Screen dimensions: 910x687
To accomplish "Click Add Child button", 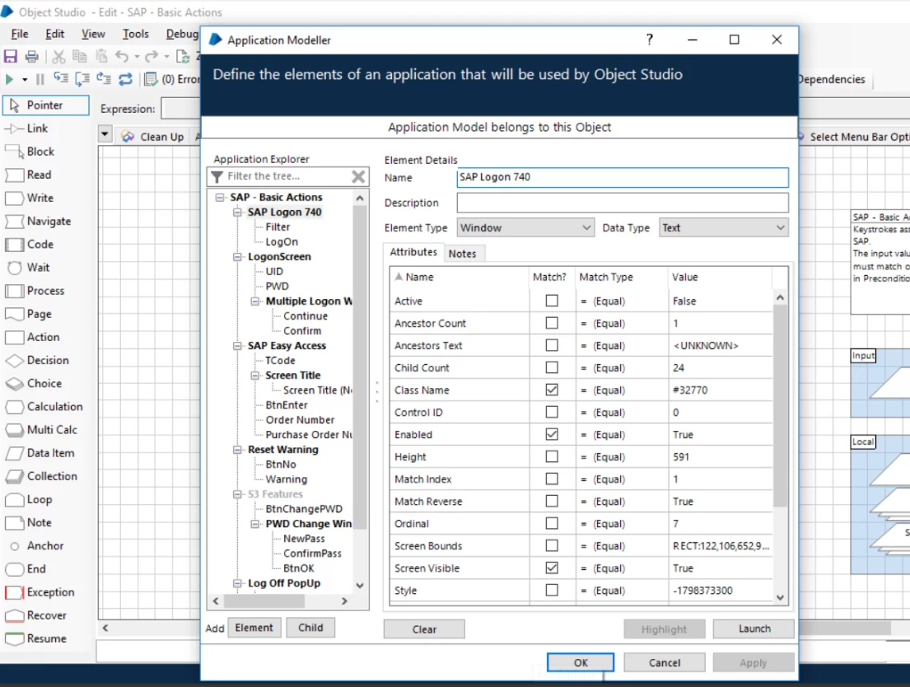I will [310, 628].
